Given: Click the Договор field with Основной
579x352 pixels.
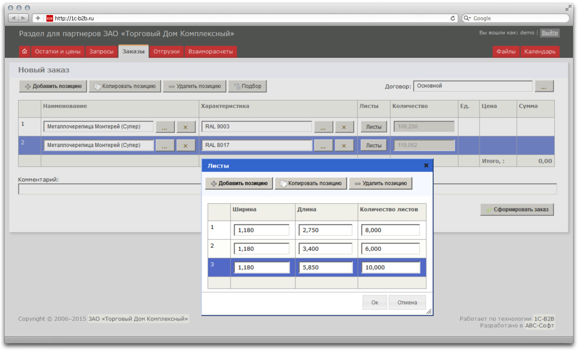Looking at the screenshot, I should click(473, 86).
